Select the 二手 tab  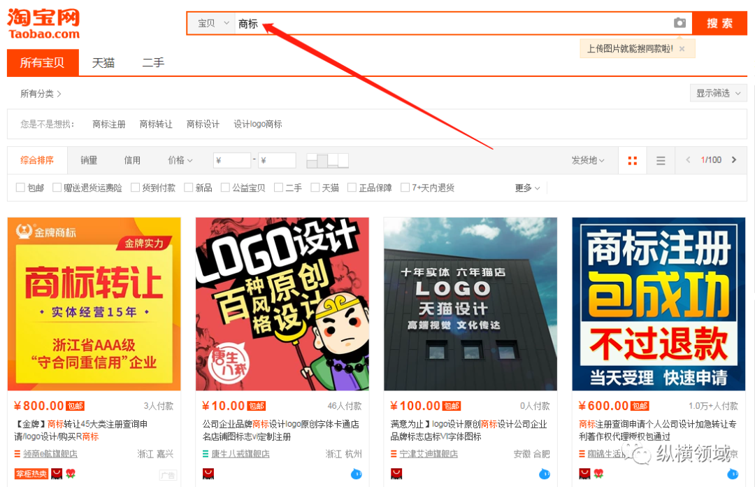click(153, 62)
